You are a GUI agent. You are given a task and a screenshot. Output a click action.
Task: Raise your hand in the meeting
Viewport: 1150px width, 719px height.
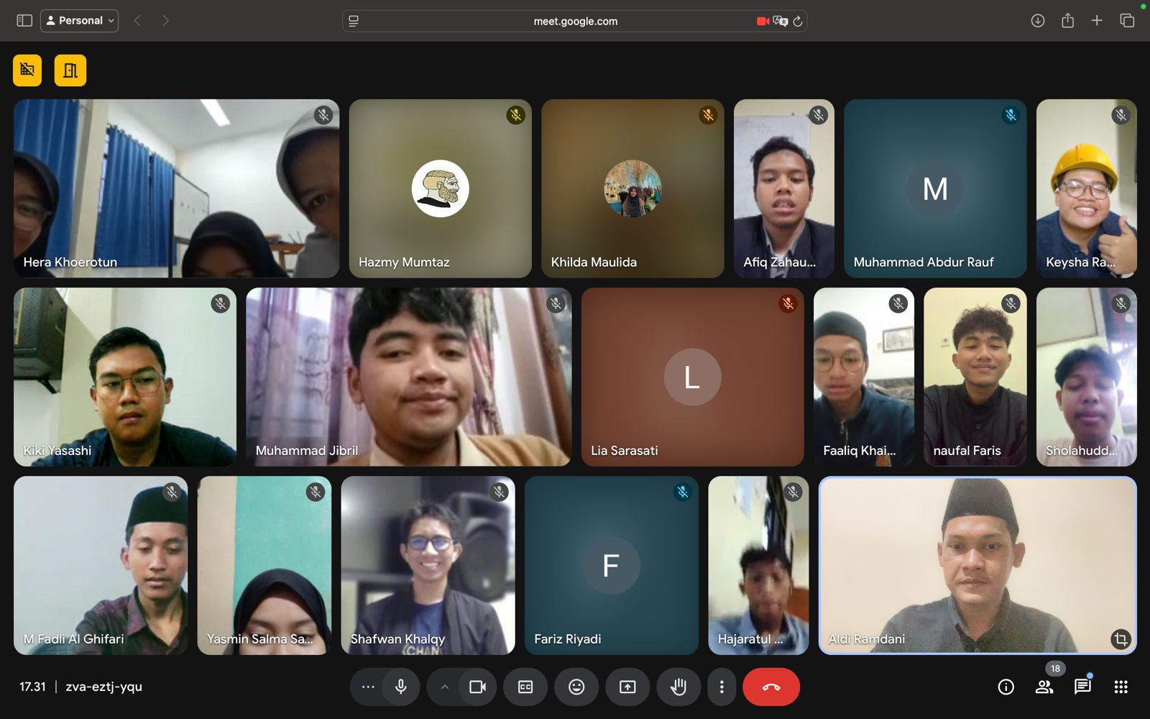click(x=678, y=687)
